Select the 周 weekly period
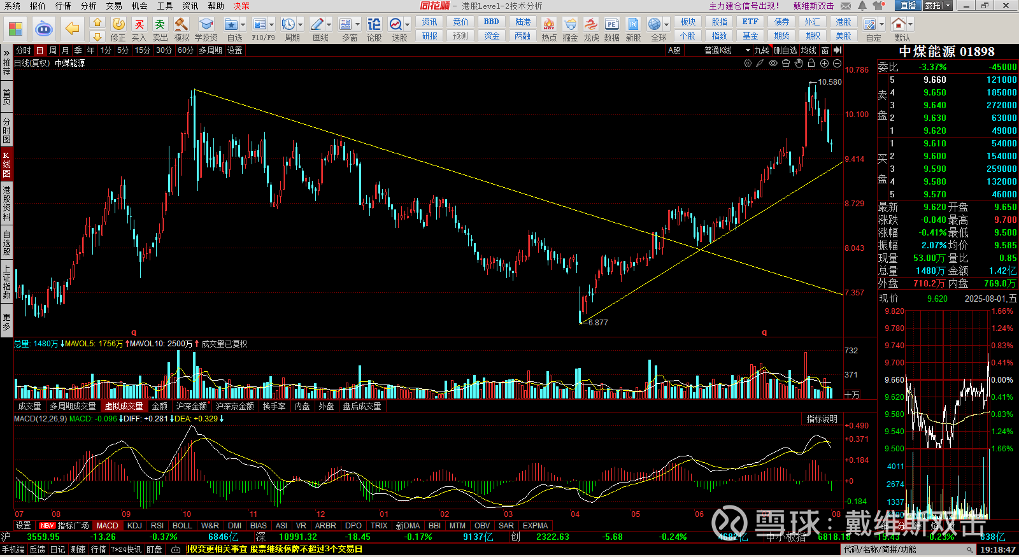This screenshot has height=557, width=1019. (53, 50)
